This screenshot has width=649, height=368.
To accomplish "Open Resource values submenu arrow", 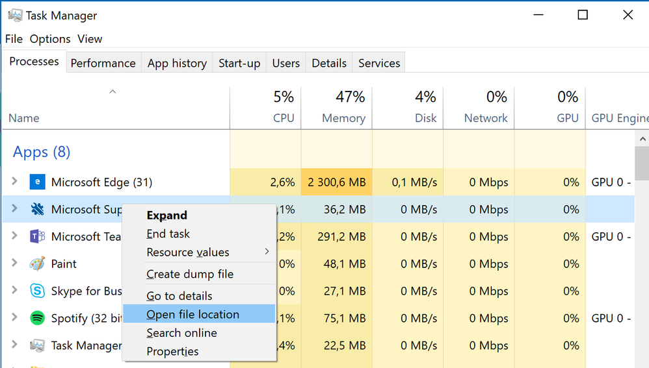I will (x=267, y=252).
